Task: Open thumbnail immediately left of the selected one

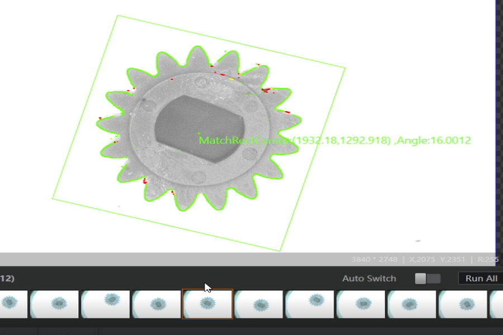Action: pos(156,304)
